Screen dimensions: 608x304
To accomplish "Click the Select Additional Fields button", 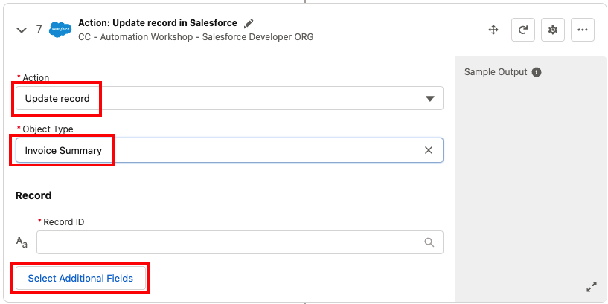I will point(80,279).
